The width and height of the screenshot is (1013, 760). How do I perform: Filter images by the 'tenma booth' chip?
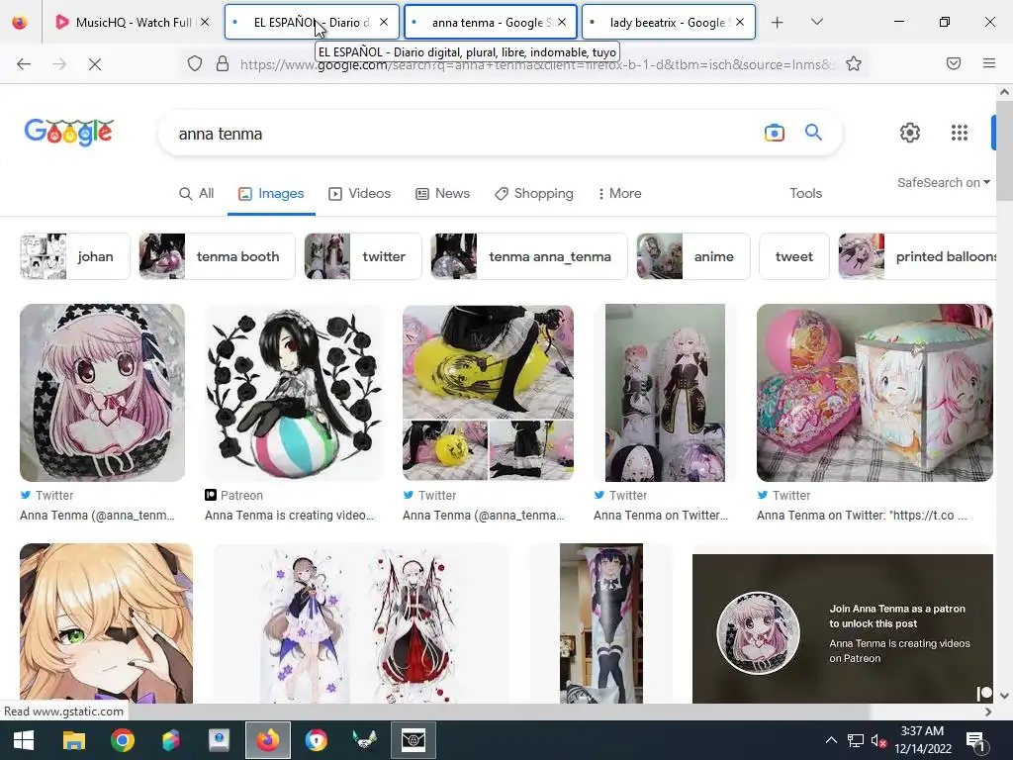pyautogui.click(x=217, y=256)
